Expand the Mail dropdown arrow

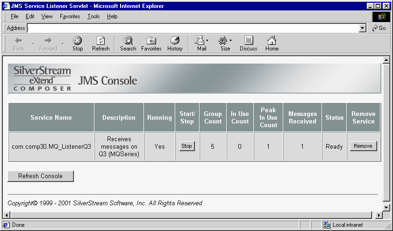(x=207, y=40)
